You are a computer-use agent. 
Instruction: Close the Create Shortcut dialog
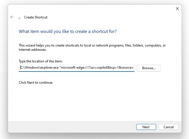[x=177, y=9]
